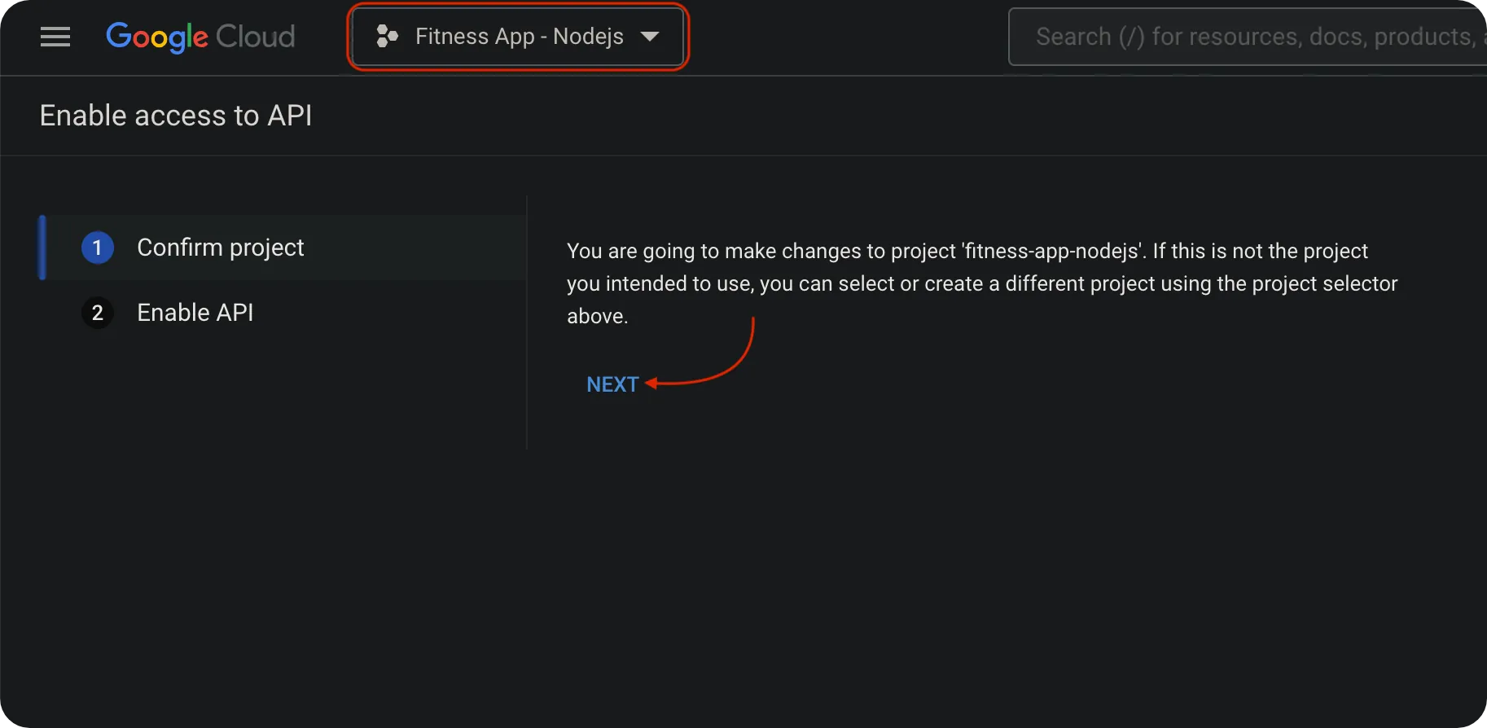Click the NEXT button
1487x728 pixels.
point(612,384)
